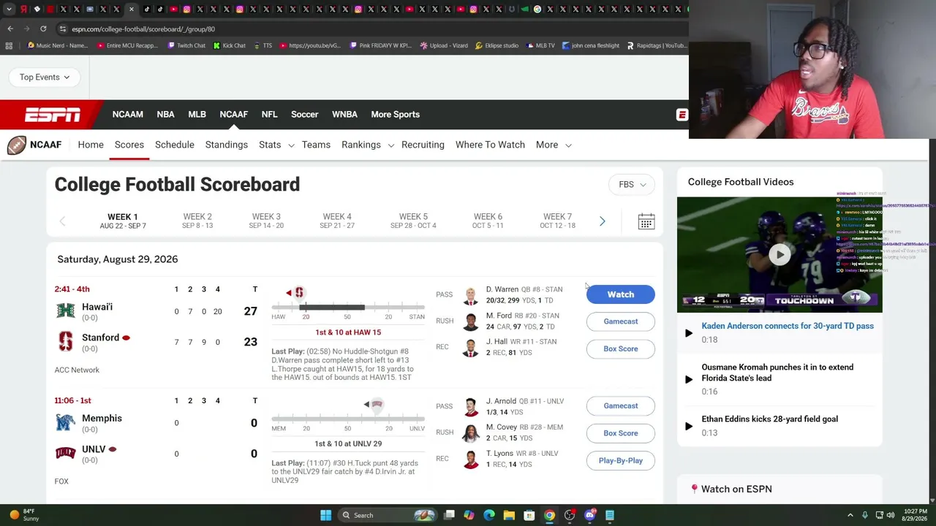This screenshot has height=526, width=936.
Task: Open the NBA section
Action: pos(165,115)
